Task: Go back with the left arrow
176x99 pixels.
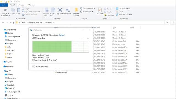Action: (x=3, y=23)
